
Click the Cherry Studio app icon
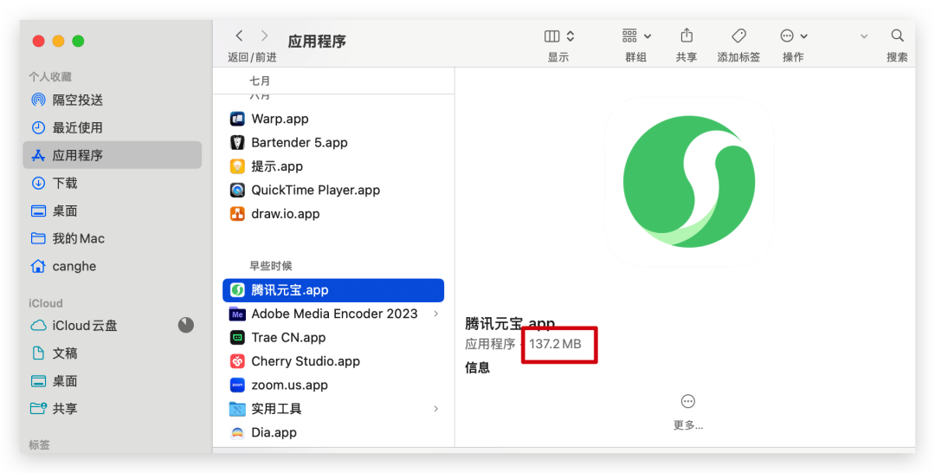tap(237, 361)
